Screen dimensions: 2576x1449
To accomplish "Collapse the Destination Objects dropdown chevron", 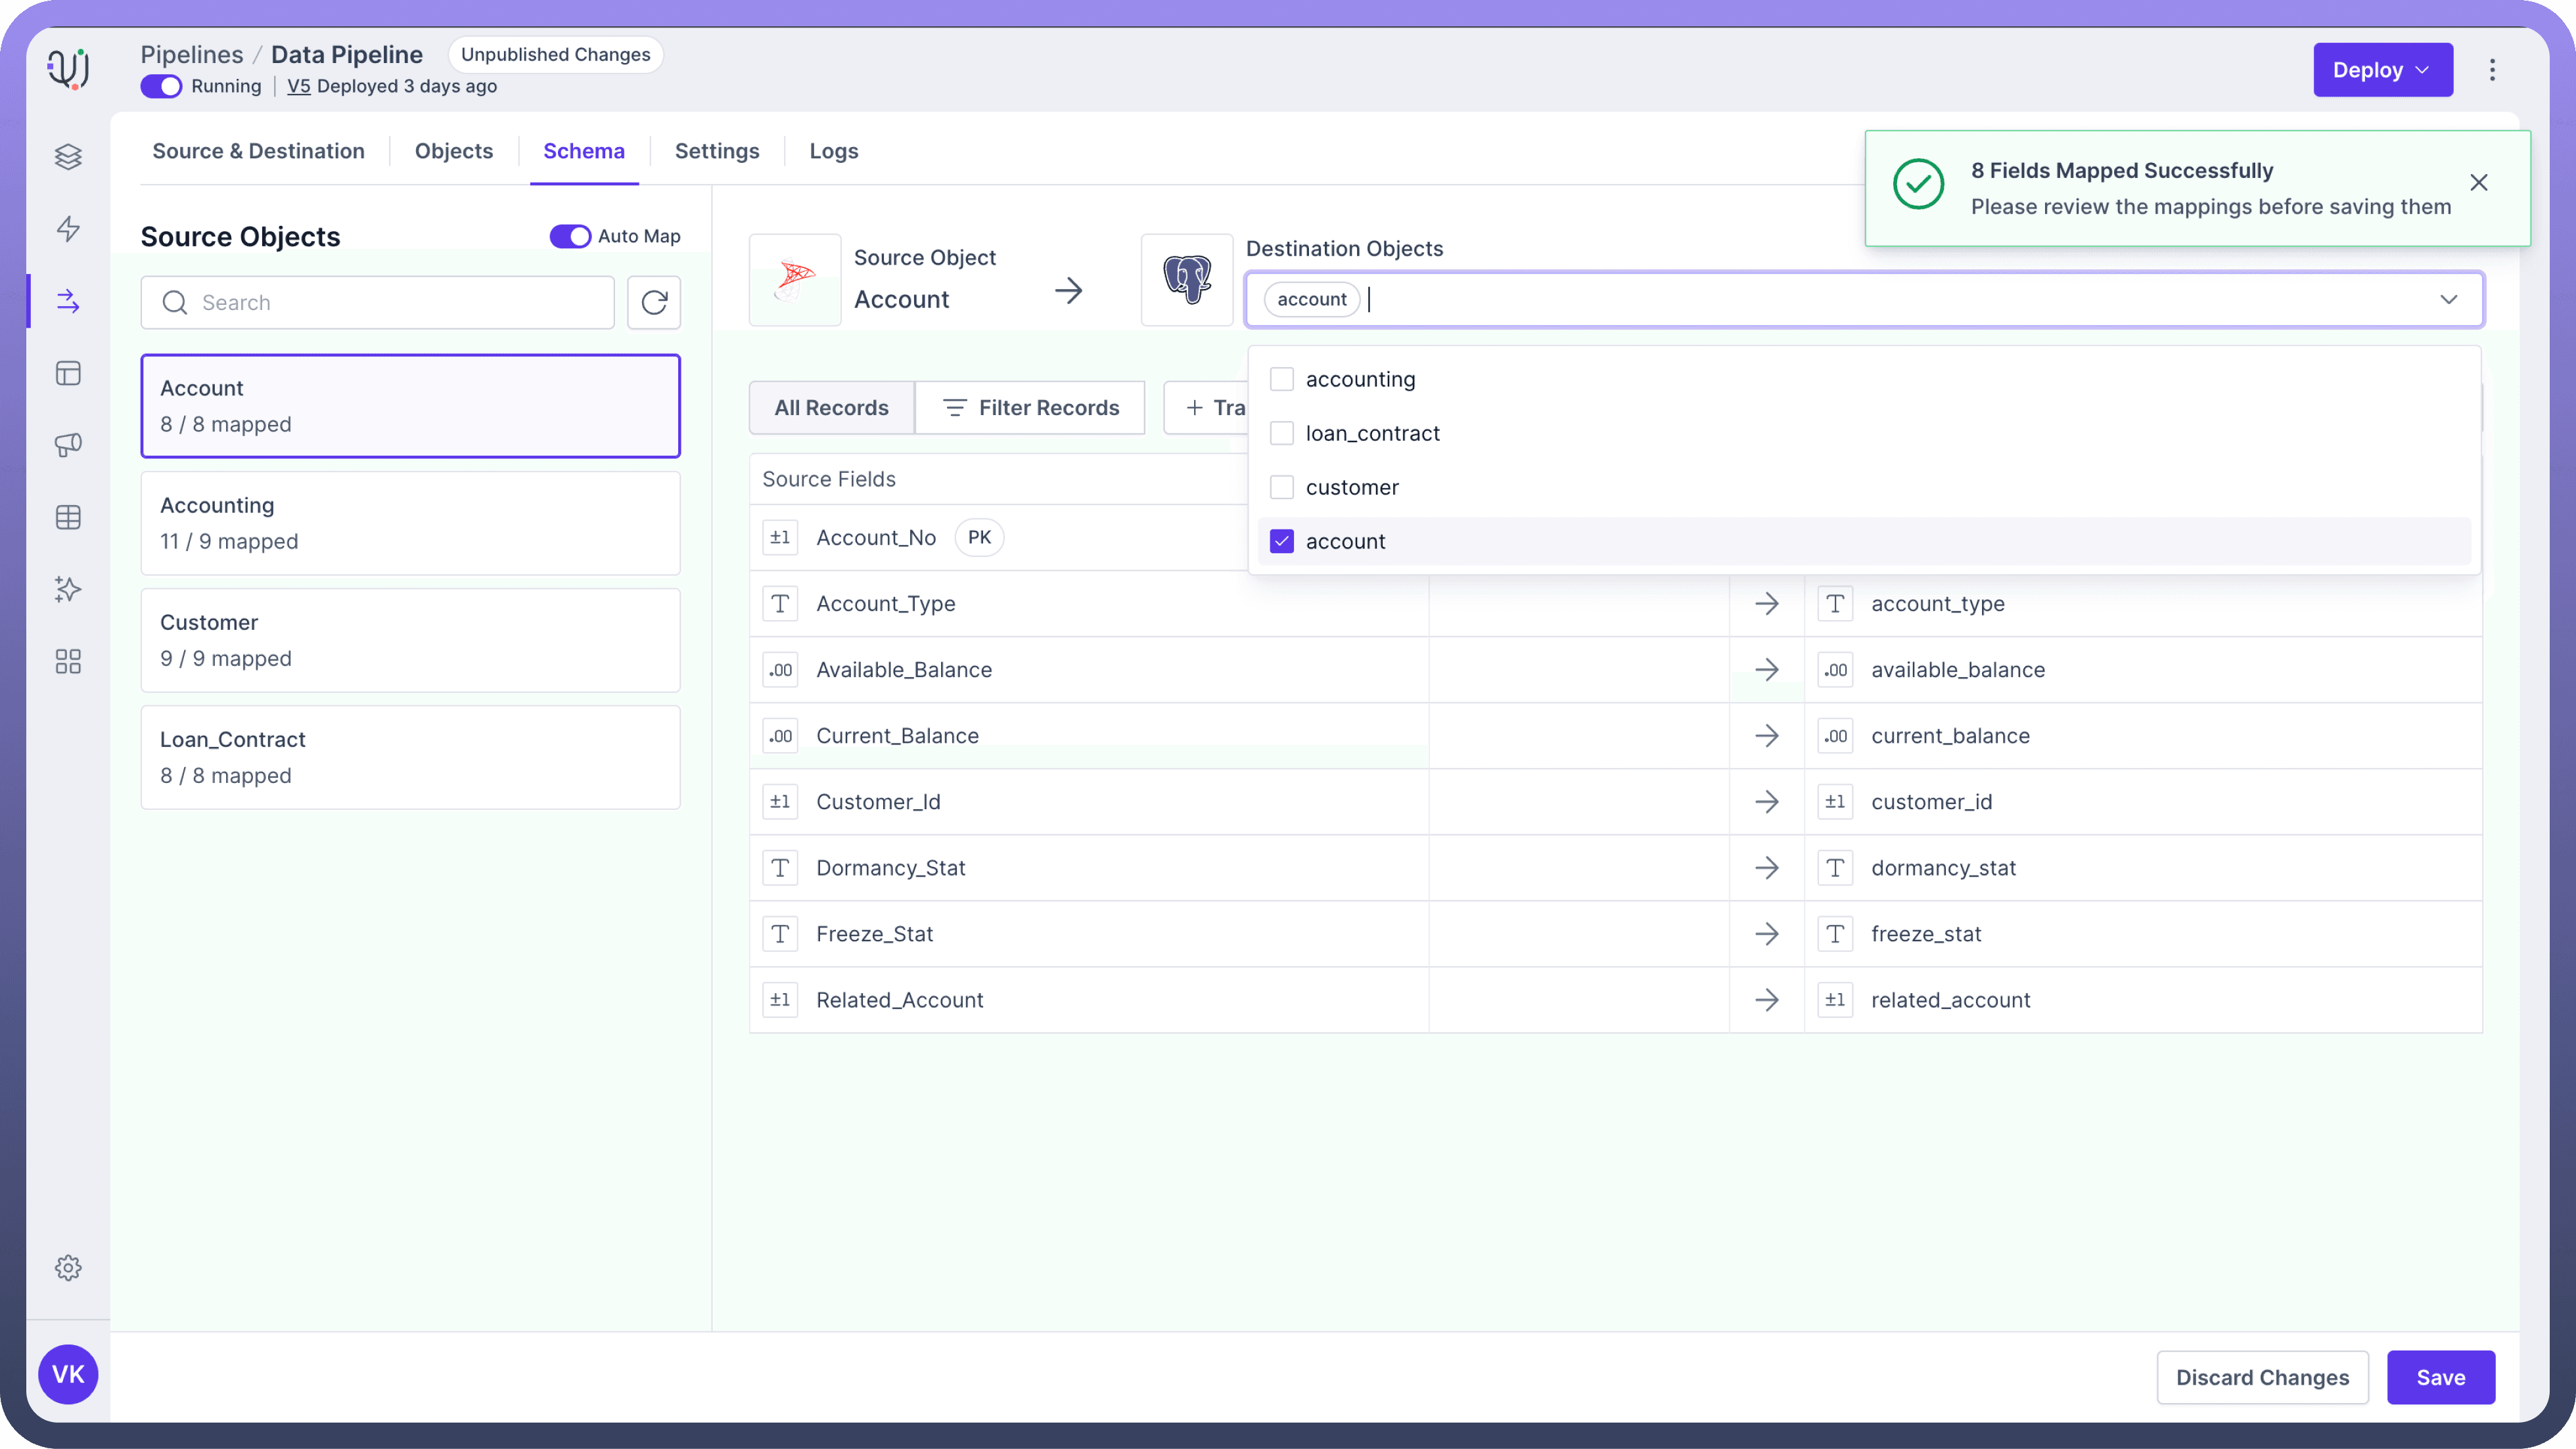I will point(2448,299).
